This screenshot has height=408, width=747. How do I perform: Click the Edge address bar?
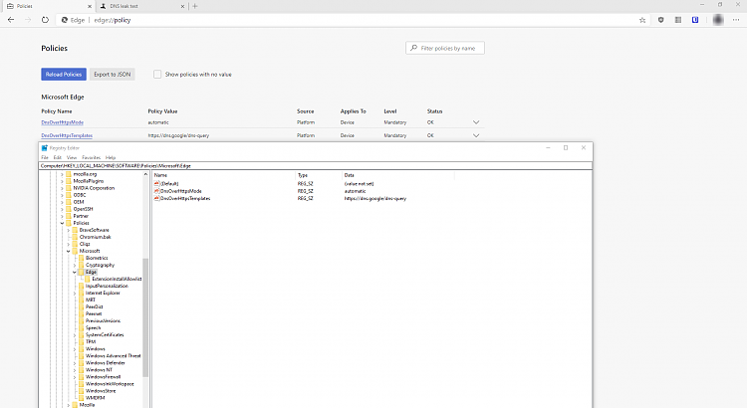(x=351, y=20)
